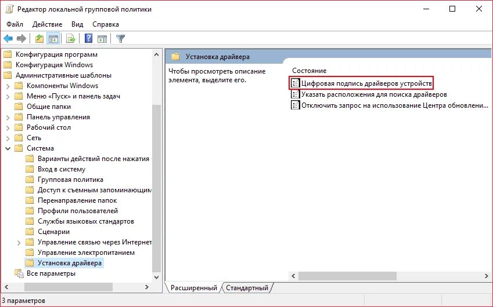This screenshot has height=307, width=493.
Task: Select Установка драйвера in the tree
Action: point(70,263)
